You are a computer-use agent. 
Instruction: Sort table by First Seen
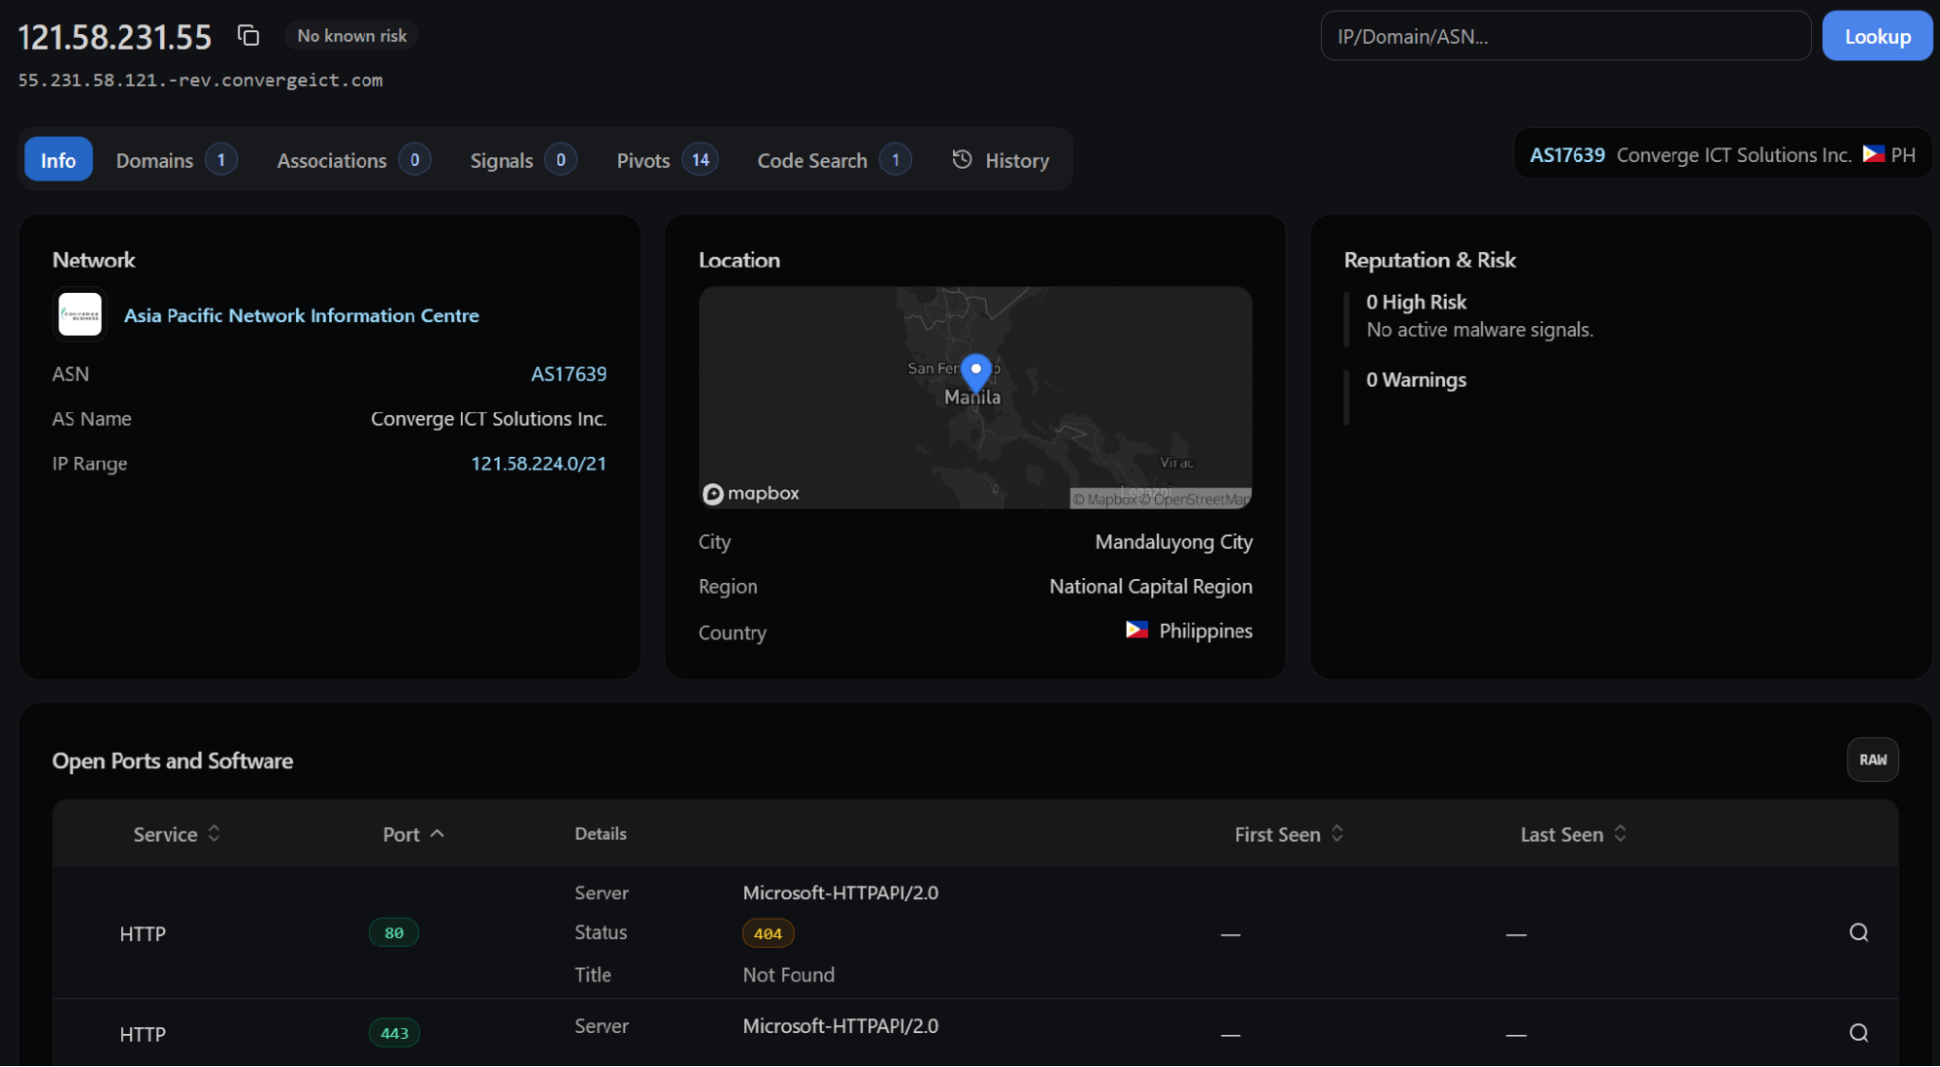(x=1289, y=834)
